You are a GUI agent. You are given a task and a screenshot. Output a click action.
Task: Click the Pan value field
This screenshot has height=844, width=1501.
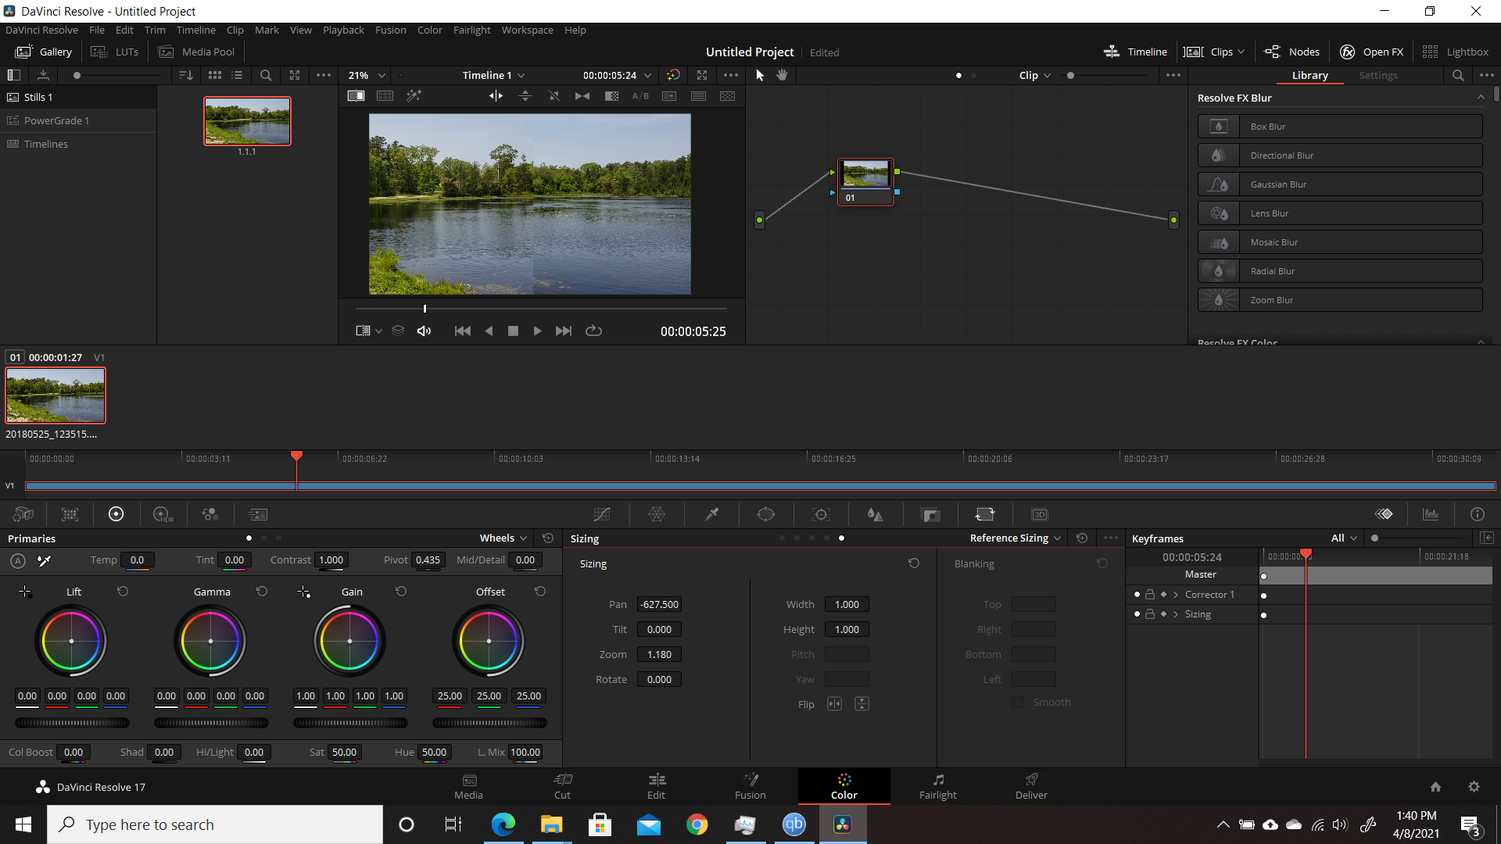[659, 604]
